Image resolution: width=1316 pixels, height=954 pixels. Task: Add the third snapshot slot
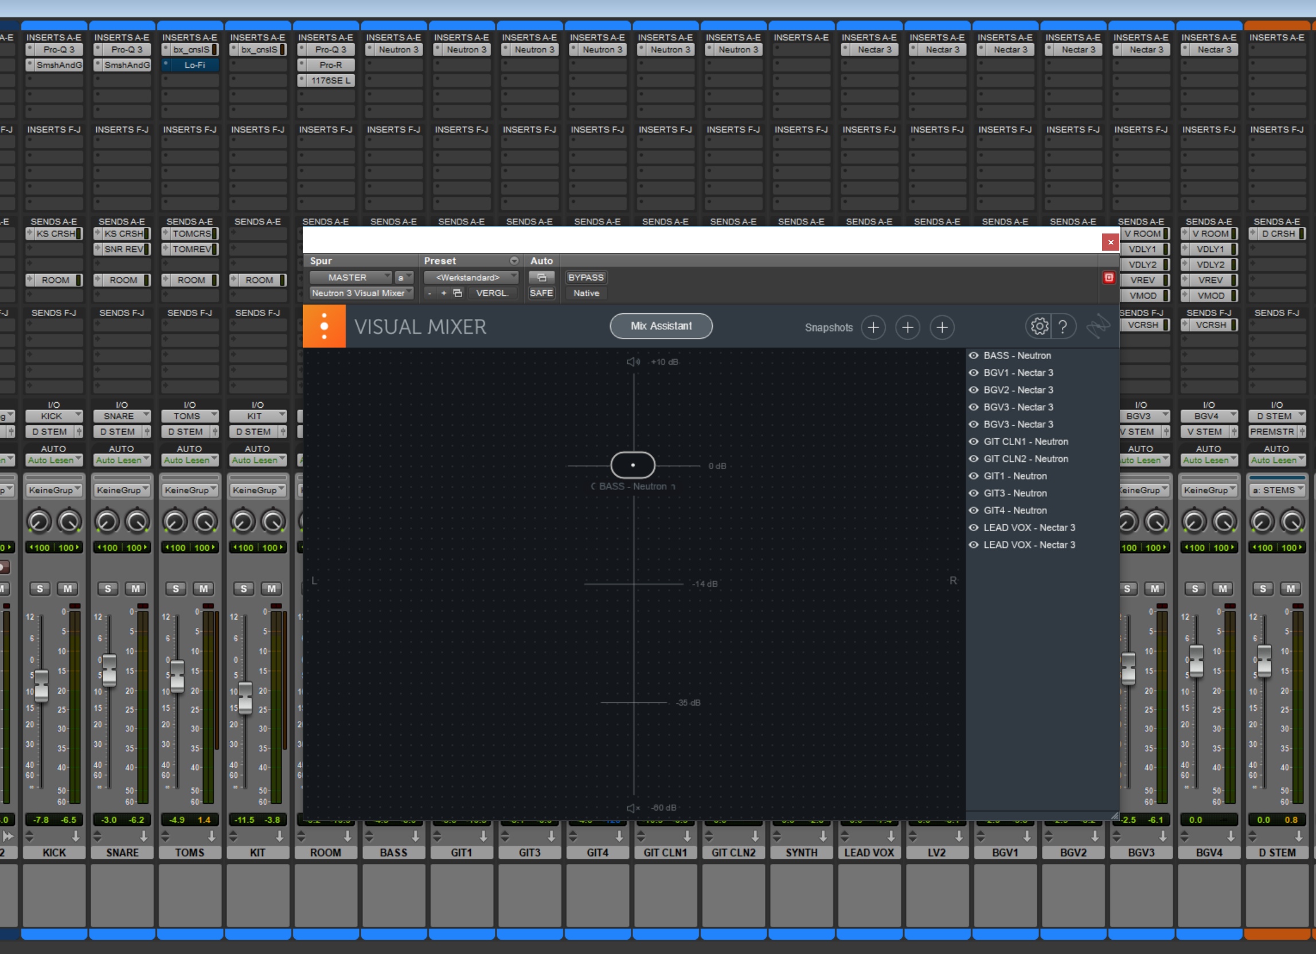942,328
